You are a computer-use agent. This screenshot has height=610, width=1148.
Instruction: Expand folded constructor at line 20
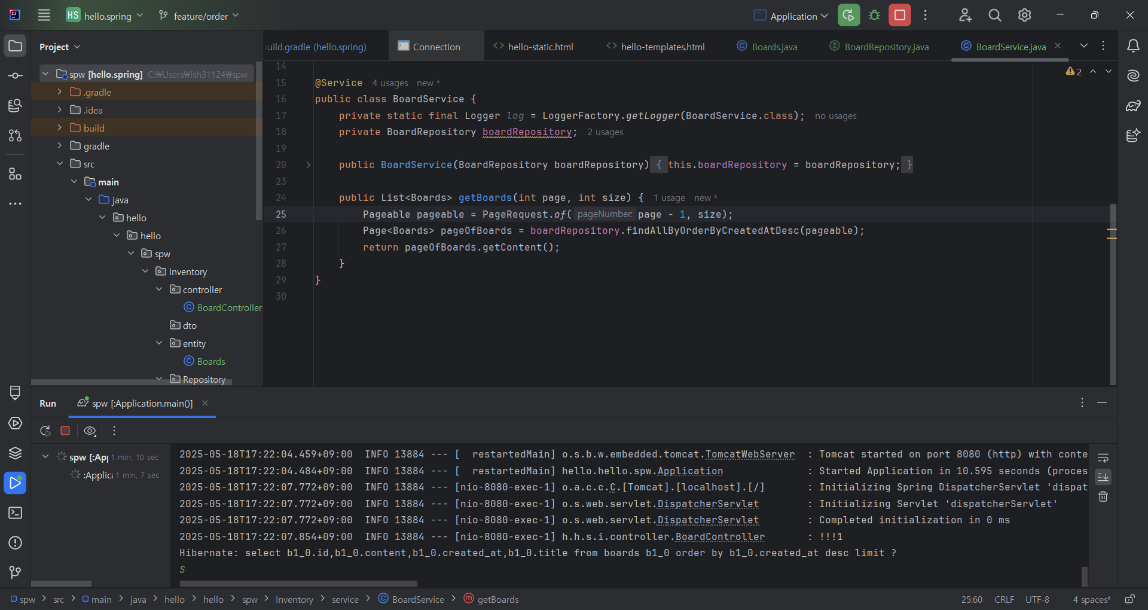(x=308, y=164)
